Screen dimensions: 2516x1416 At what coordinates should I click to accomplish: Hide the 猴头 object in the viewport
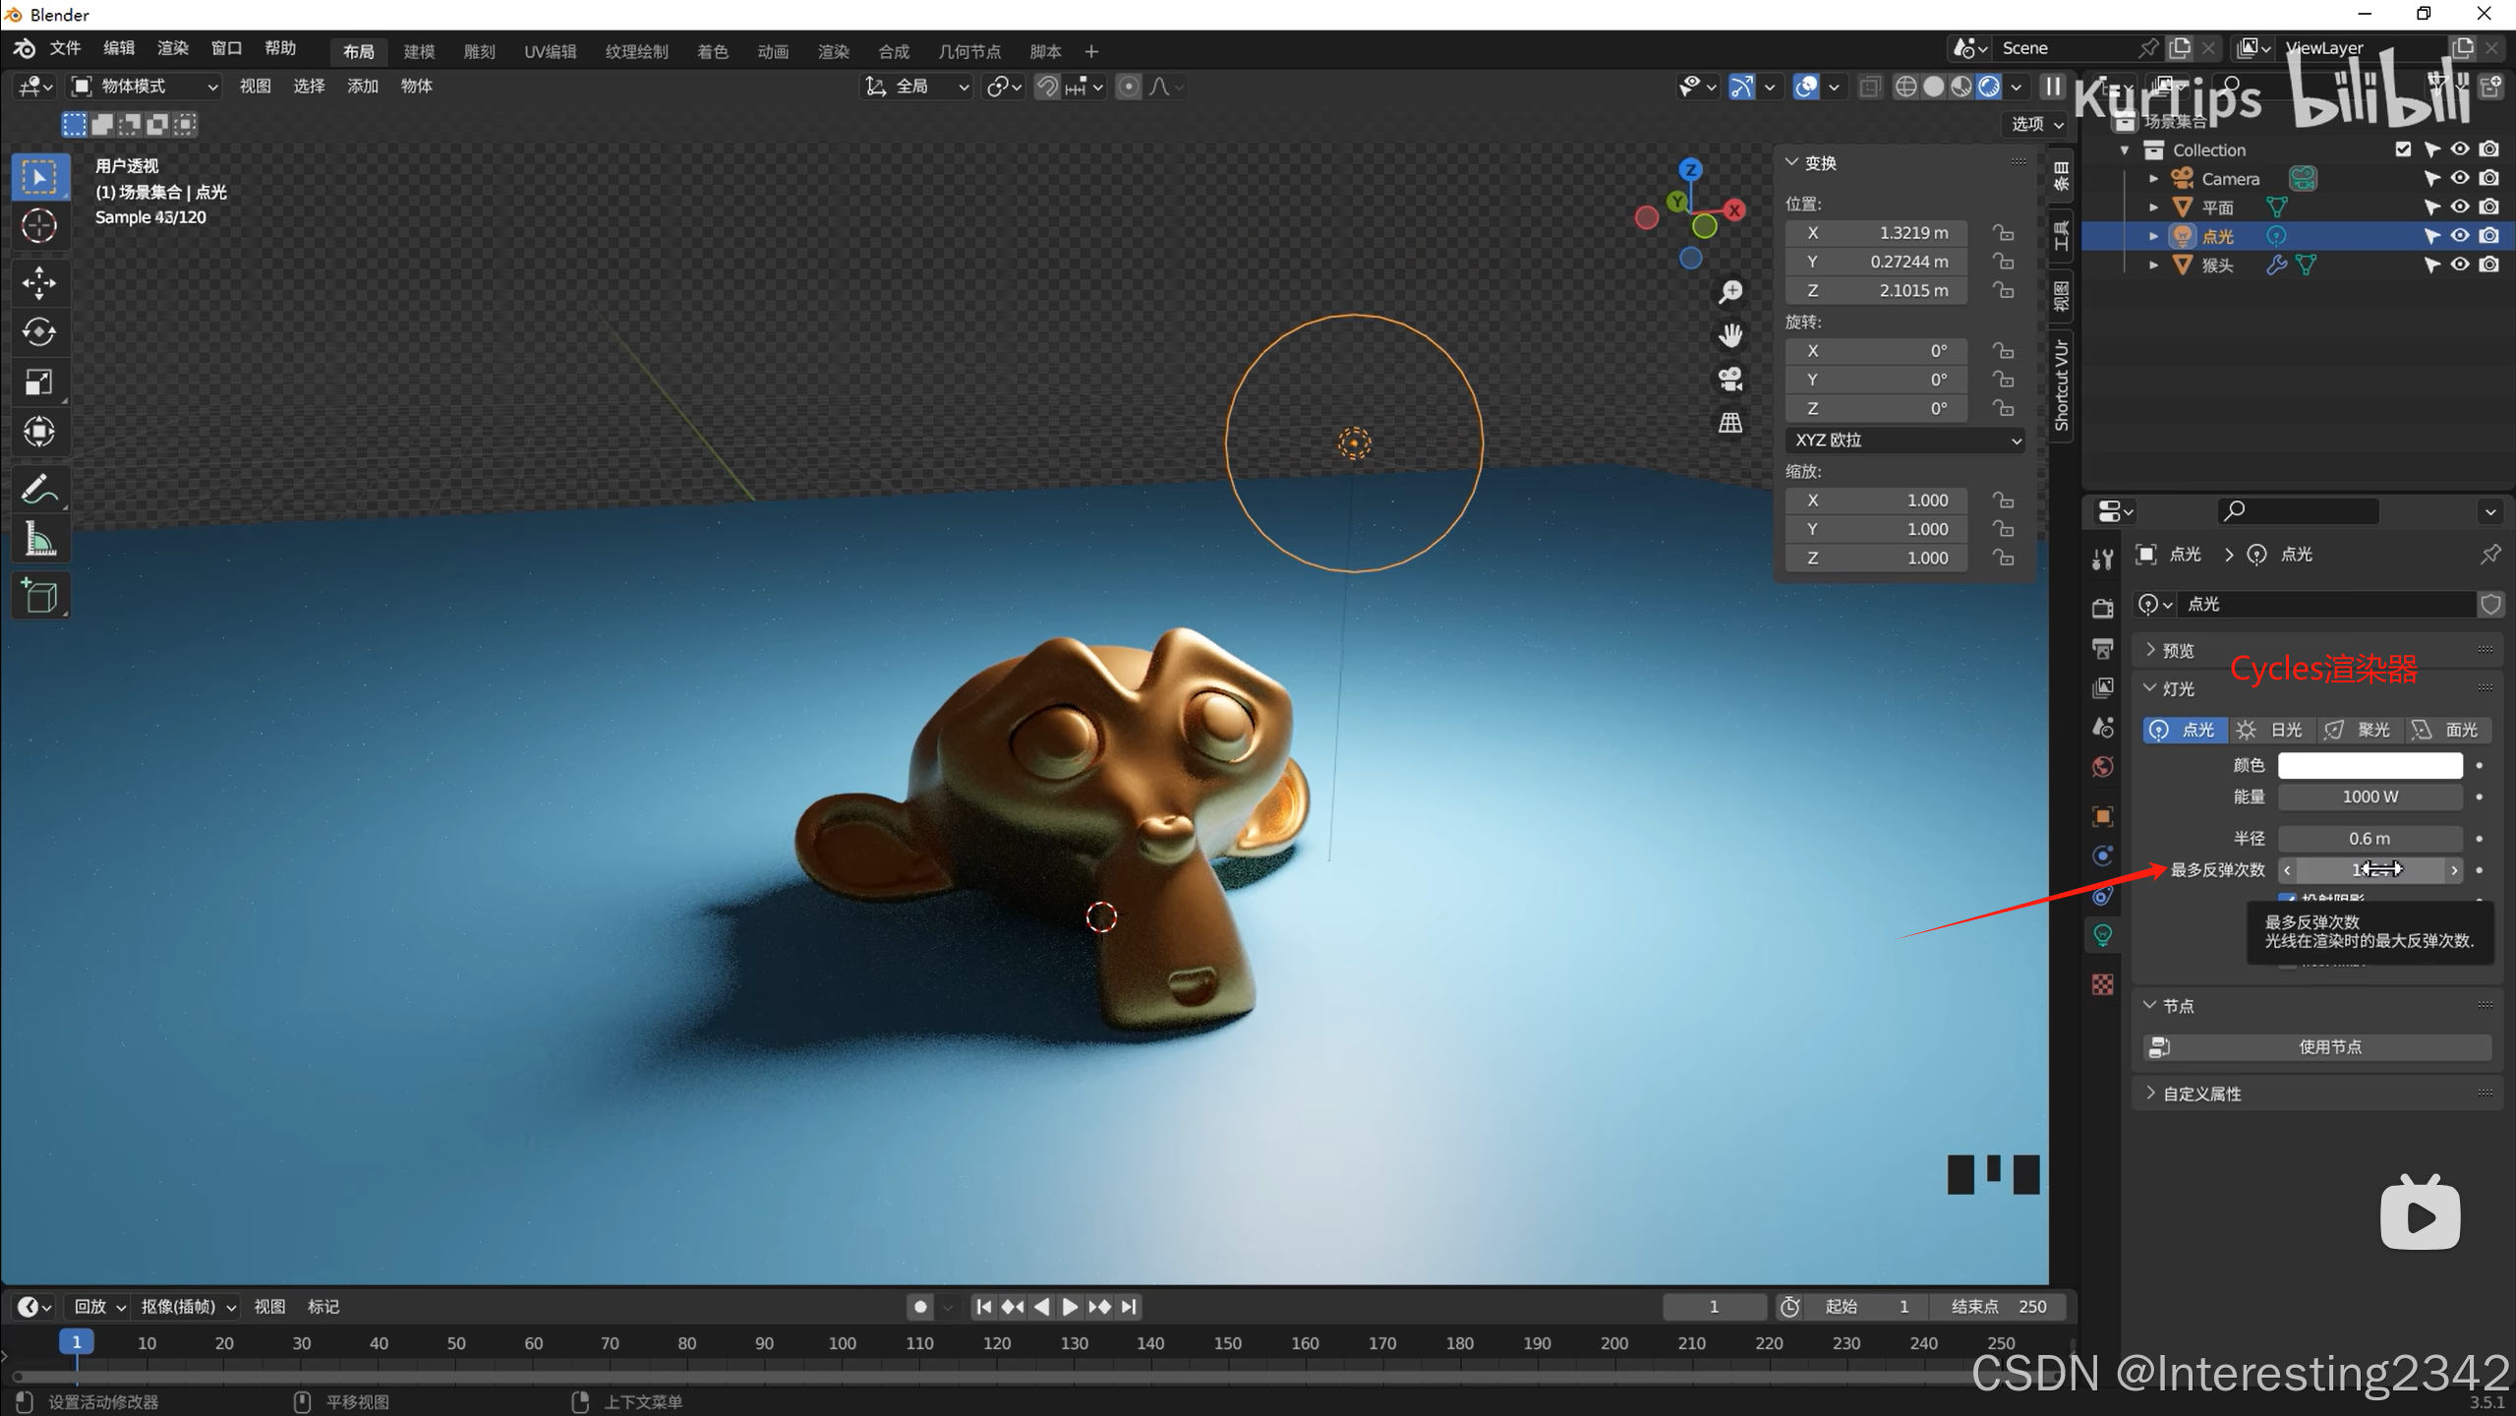tap(2460, 265)
